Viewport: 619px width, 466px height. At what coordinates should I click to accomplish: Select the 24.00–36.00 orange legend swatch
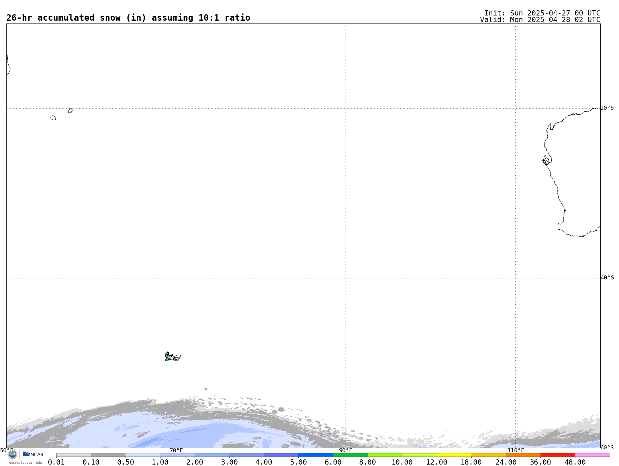point(523,455)
